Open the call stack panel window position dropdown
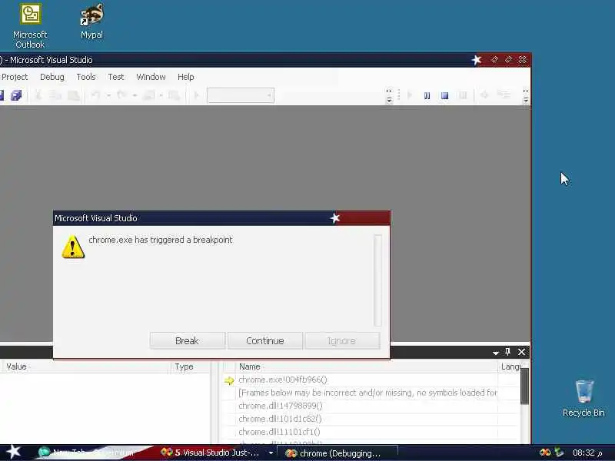Screen dimensions: 615x461 pyautogui.click(x=495, y=353)
